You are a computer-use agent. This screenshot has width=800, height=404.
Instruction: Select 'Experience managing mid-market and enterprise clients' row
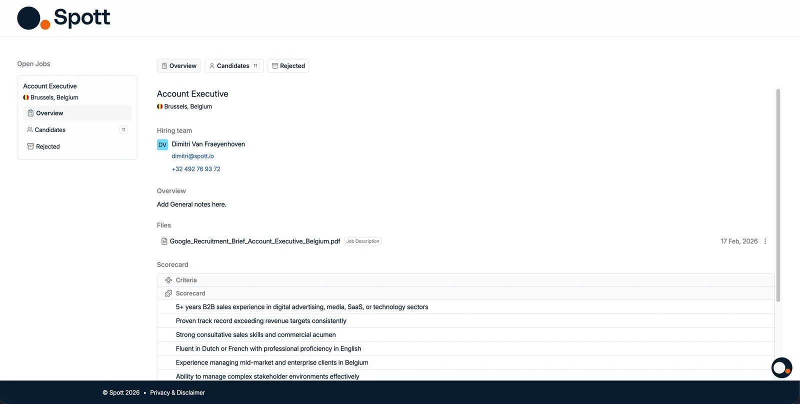[465, 362]
